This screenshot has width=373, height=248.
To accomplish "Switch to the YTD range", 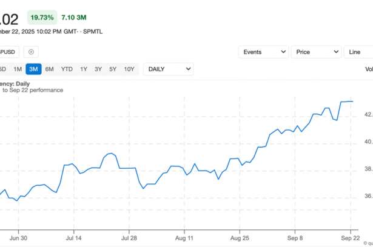I will tap(67, 69).
